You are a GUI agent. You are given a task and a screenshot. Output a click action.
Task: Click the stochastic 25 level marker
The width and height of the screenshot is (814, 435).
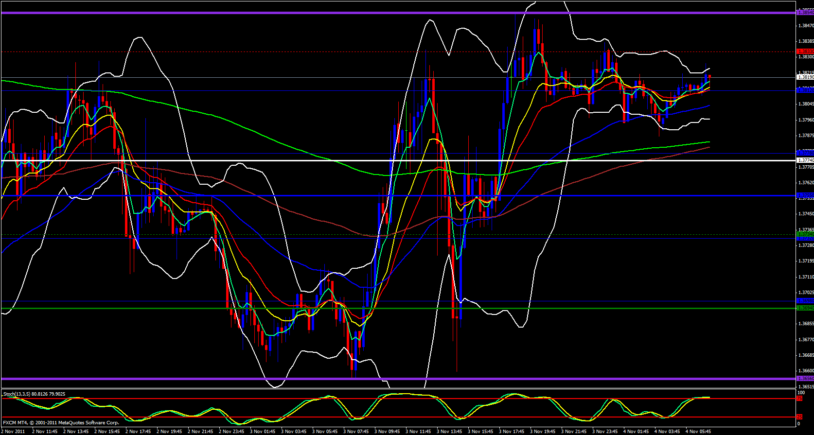799,417
